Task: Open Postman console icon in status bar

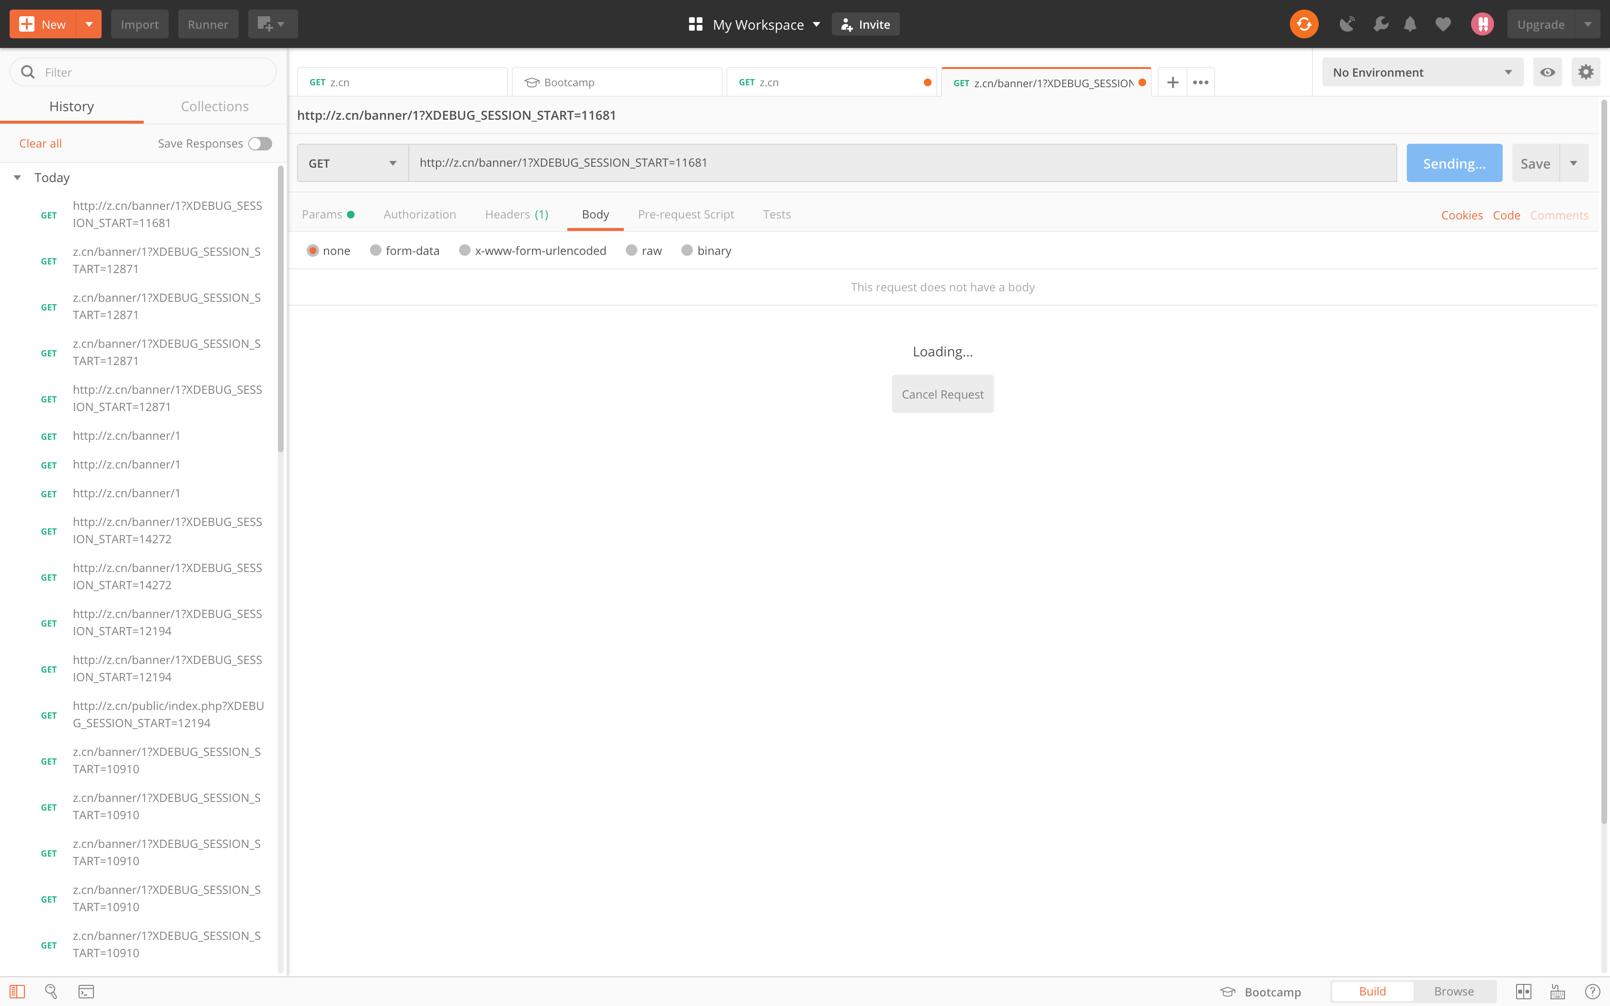Action: click(86, 991)
